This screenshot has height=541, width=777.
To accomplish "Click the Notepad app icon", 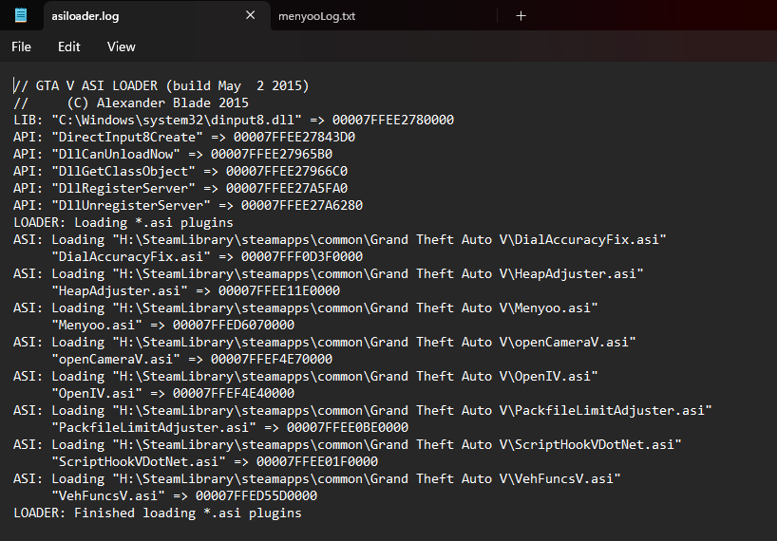I will coord(21,15).
